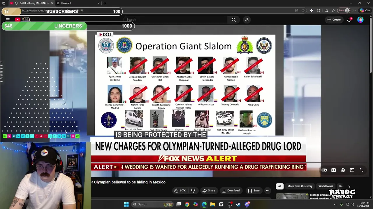Open the Storage unit related video thumbnail
373x209 pixels.
pos(292,196)
